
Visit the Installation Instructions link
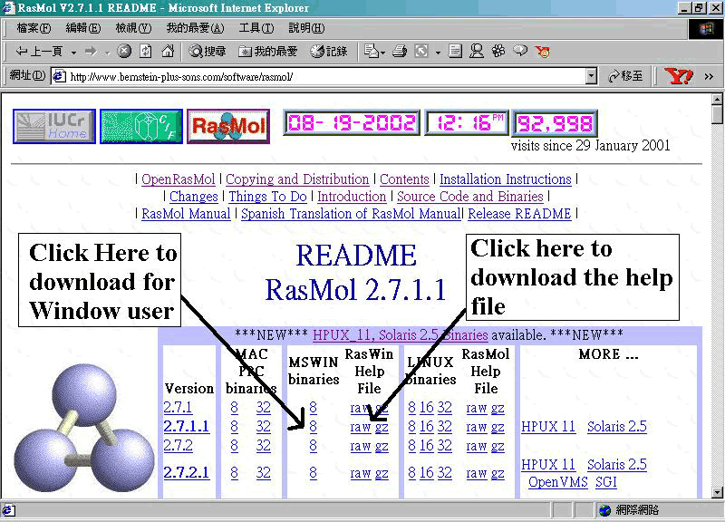point(506,179)
